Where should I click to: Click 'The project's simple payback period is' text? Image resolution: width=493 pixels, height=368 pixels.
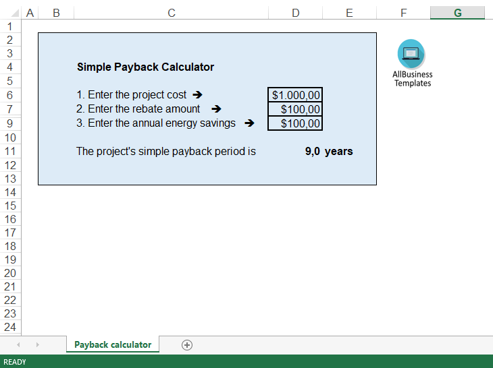(166, 151)
